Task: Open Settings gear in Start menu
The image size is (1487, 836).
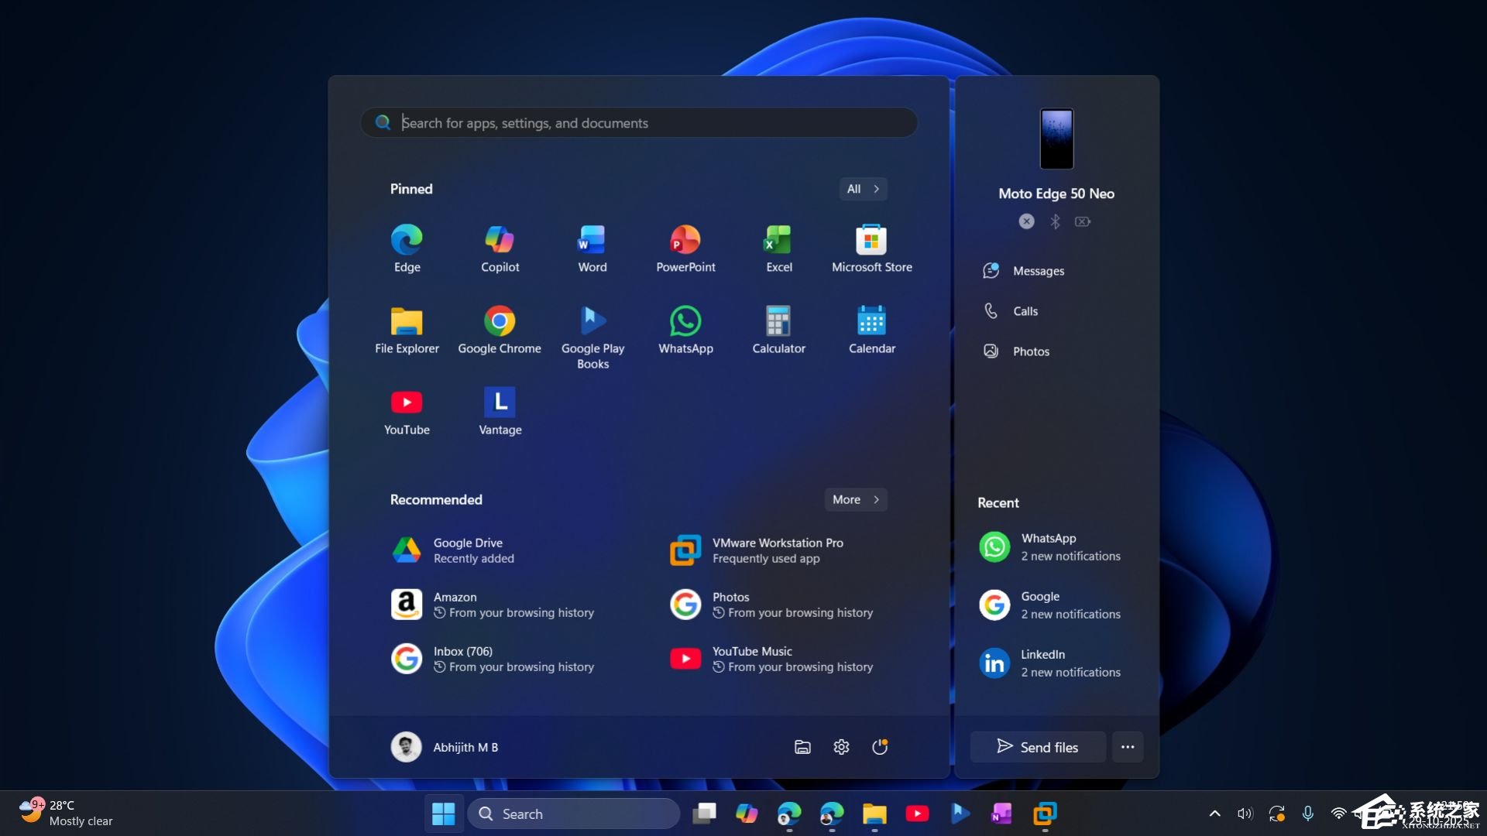Action: pyautogui.click(x=841, y=747)
